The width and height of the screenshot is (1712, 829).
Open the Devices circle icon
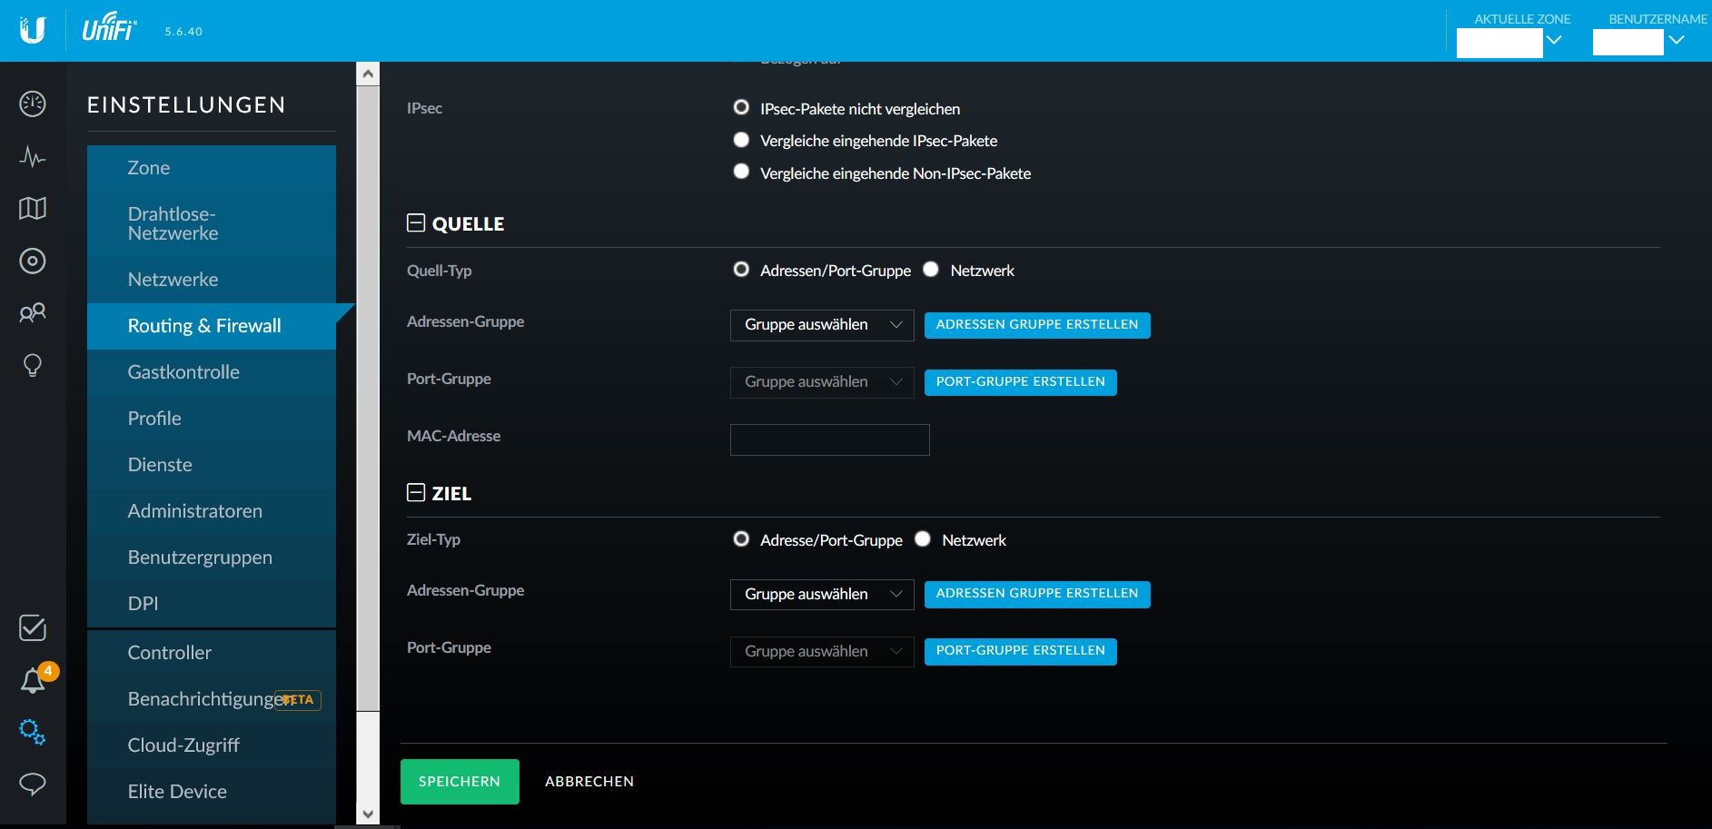(x=33, y=262)
